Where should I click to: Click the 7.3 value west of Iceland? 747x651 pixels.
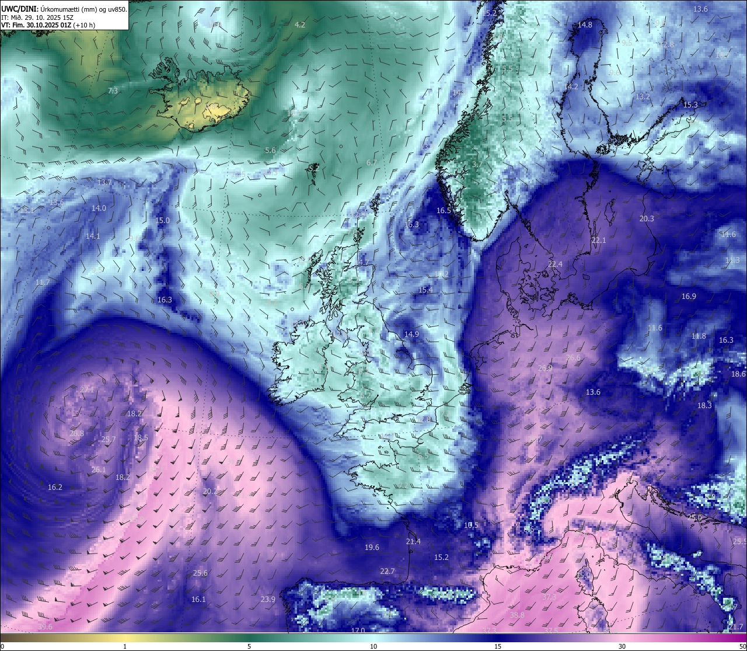tap(113, 90)
